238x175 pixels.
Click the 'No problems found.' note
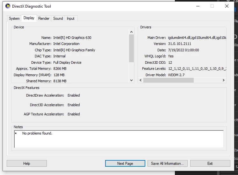37,133
